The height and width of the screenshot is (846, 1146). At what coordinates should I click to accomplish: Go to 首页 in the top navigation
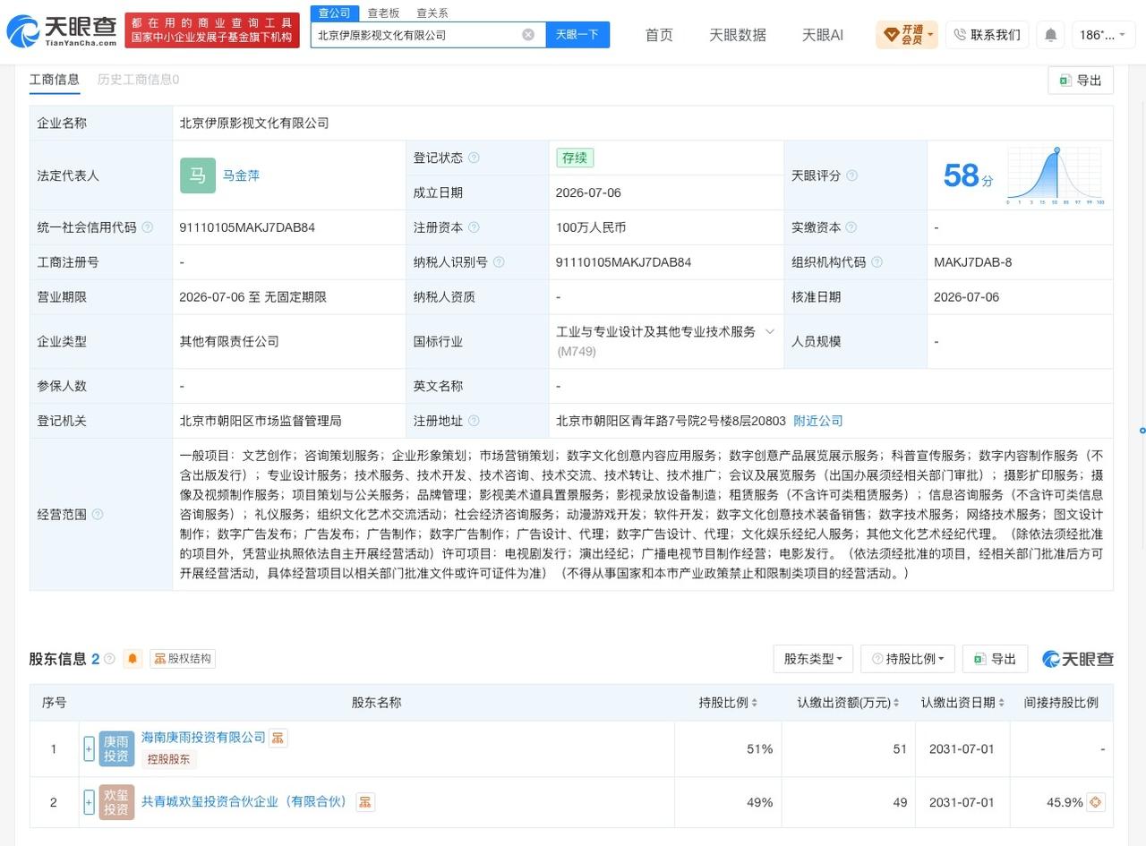[659, 35]
